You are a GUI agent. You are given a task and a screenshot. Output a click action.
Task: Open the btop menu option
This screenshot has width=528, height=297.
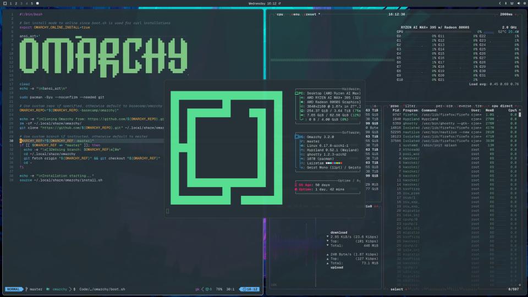point(296,14)
